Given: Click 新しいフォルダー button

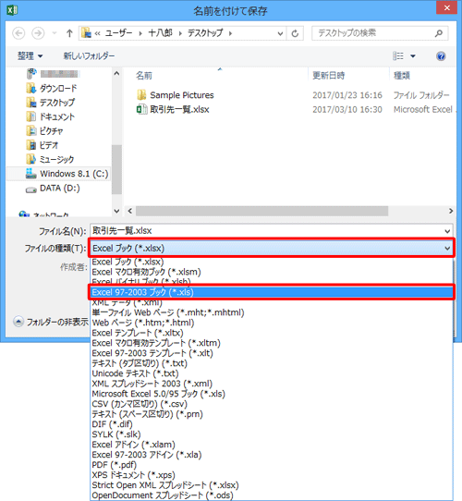Looking at the screenshot, I should (x=89, y=55).
